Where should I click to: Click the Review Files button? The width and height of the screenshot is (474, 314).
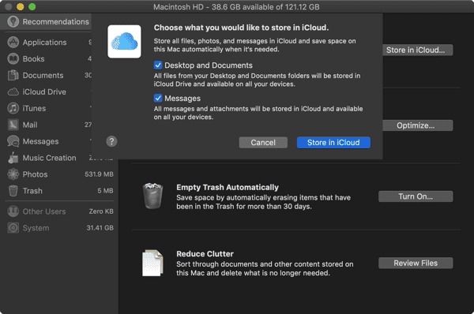(416, 264)
